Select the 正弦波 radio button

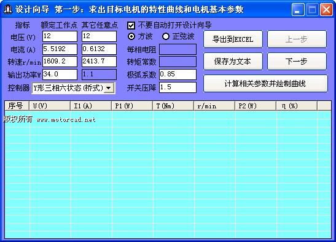[x=166, y=36]
